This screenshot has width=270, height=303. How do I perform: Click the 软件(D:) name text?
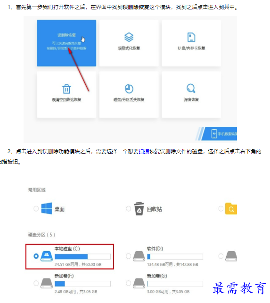155,249
